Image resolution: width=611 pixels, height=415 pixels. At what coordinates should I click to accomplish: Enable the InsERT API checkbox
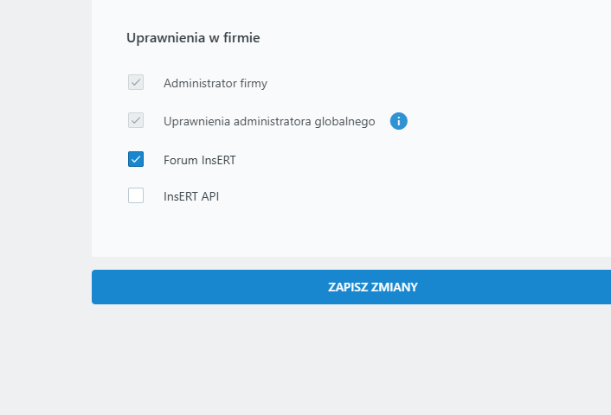[x=136, y=195]
